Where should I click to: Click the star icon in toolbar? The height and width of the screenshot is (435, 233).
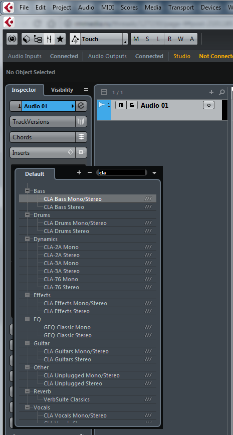click(60, 39)
